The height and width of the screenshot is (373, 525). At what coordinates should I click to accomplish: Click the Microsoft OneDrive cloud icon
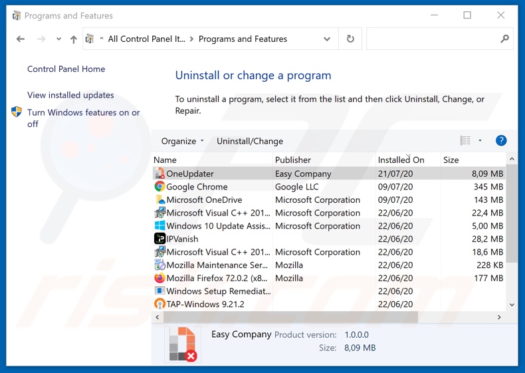159,199
